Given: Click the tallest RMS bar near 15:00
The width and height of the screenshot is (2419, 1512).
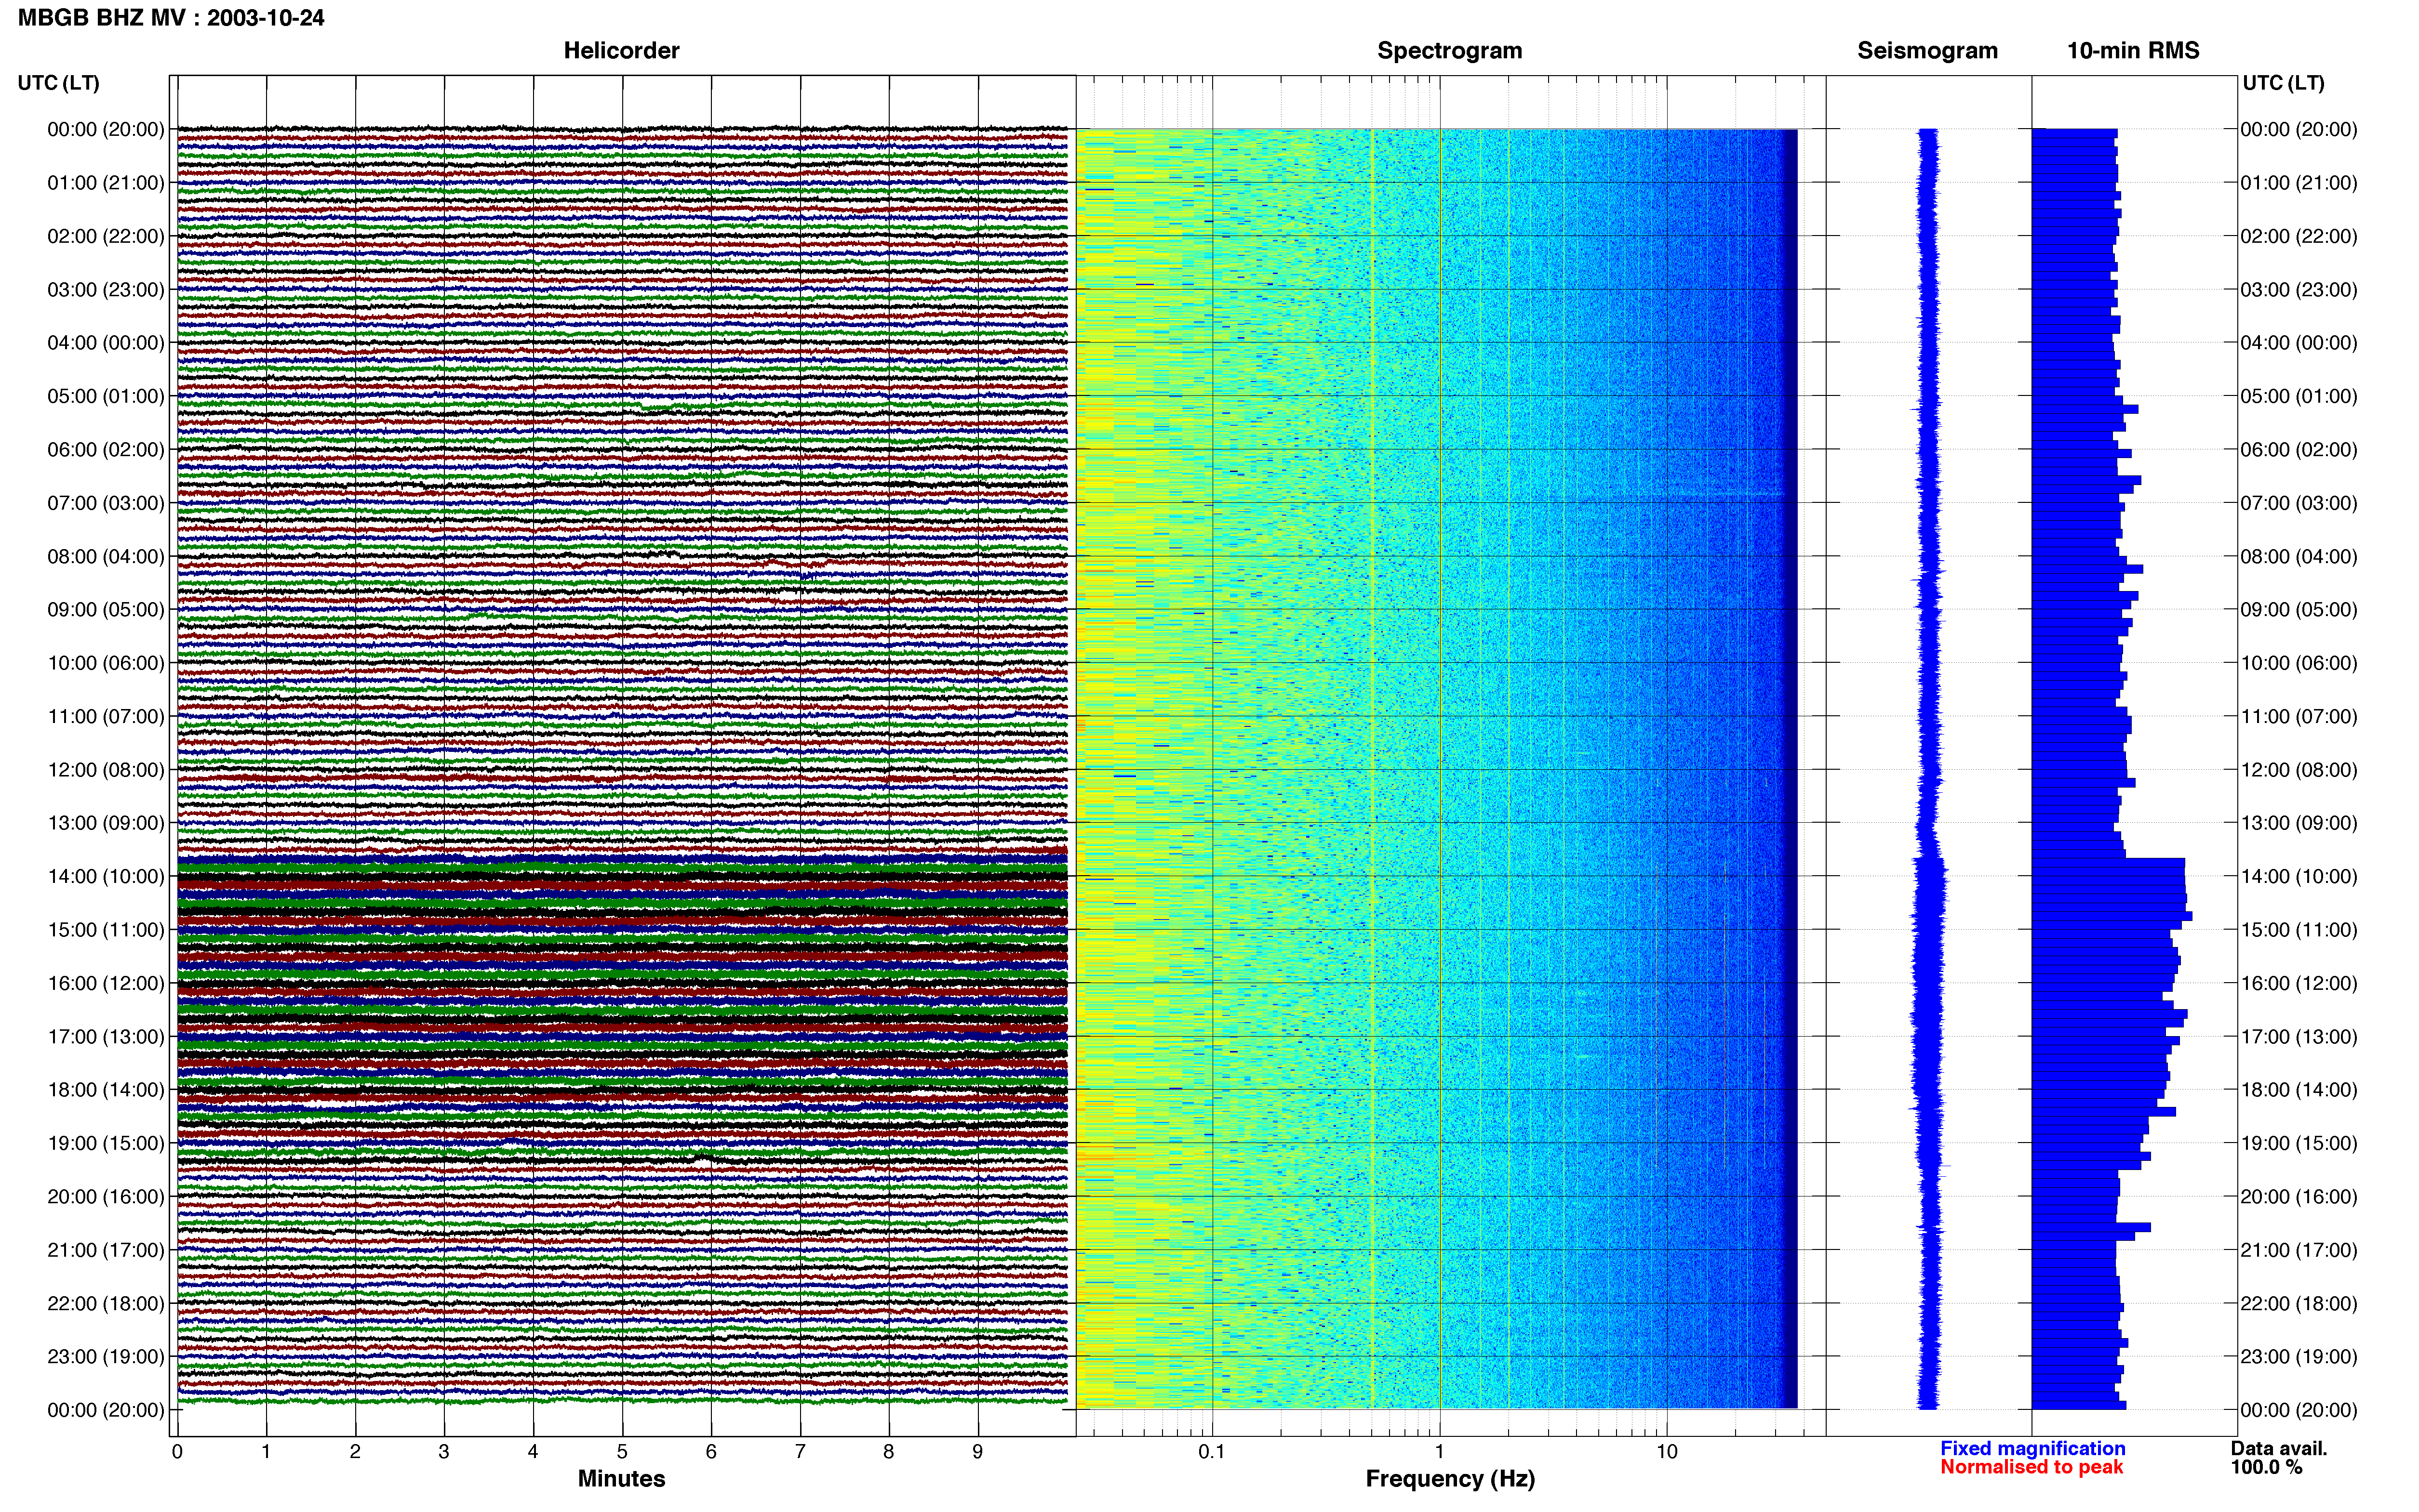Looking at the screenshot, I should 2112,916.
